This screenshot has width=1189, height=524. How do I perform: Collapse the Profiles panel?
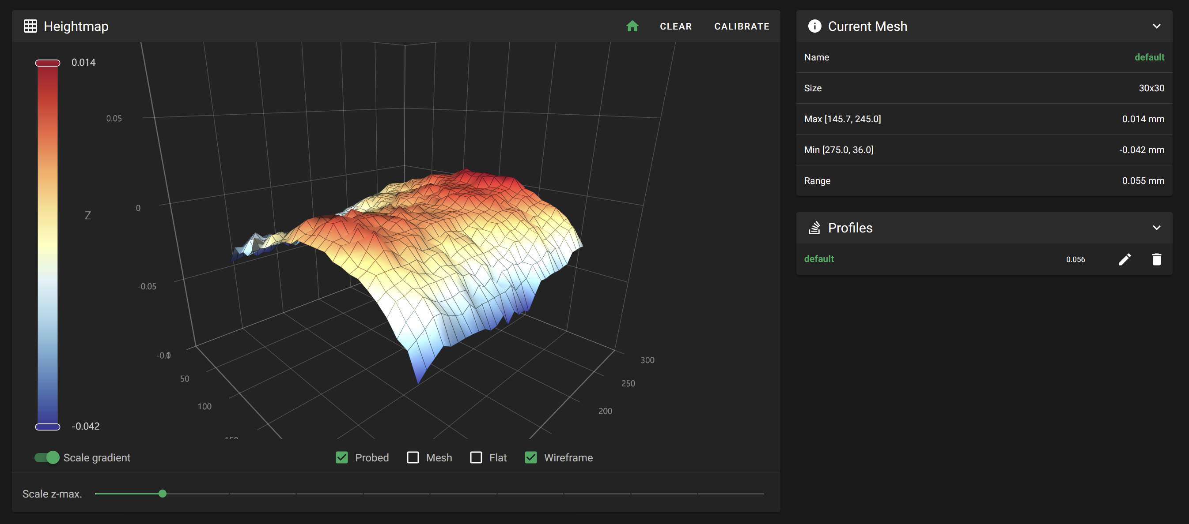click(1156, 228)
